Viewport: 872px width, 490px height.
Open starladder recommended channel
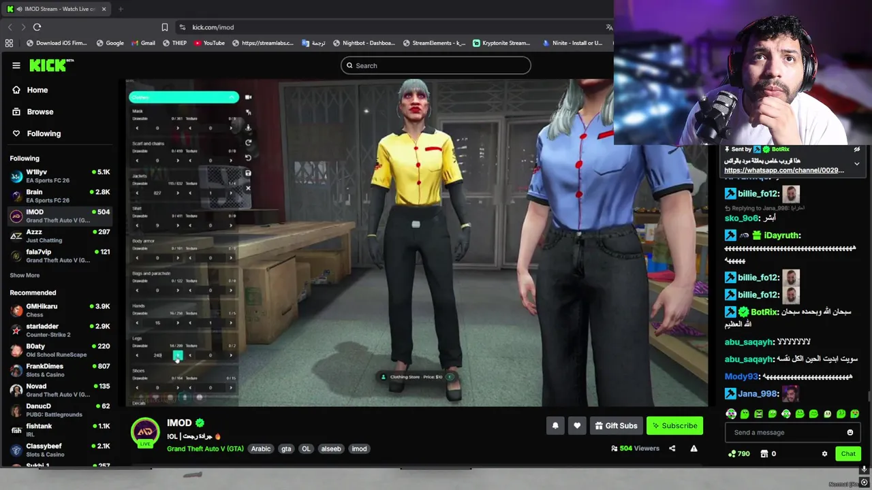tap(60, 330)
